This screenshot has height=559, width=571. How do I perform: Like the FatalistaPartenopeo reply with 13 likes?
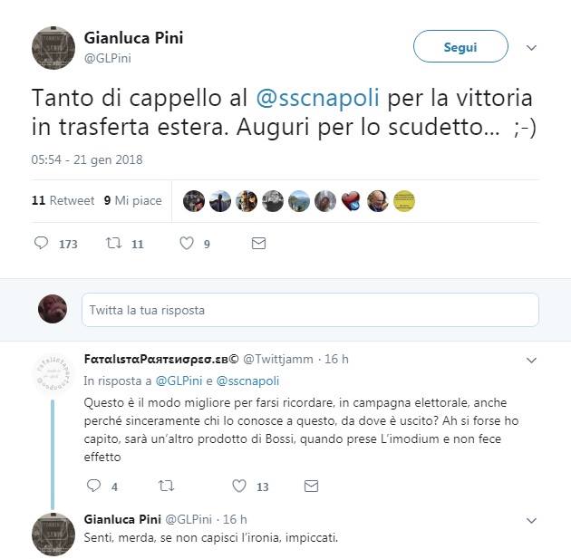click(x=239, y=486)
